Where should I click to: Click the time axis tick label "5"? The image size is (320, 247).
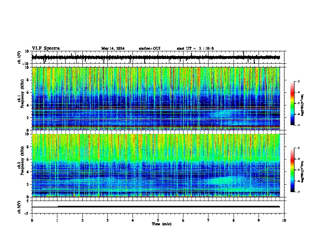pos(158,220)
